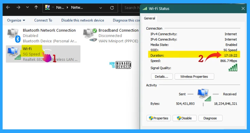Open the Details button
250x133 pixels.
pyautogui.click(x=162, y=76)
